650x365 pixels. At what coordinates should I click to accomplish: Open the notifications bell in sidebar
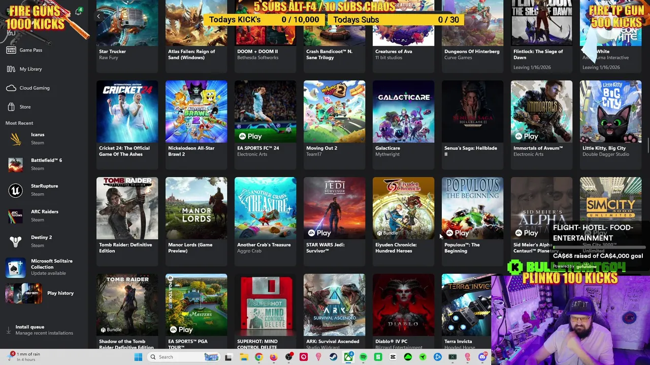point(78,12)
